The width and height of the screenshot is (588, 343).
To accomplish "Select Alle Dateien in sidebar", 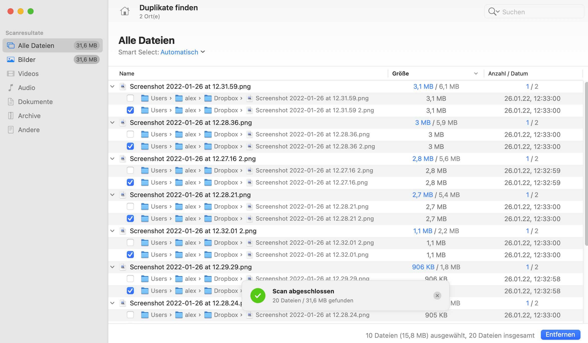I will [x=53, y=45].
